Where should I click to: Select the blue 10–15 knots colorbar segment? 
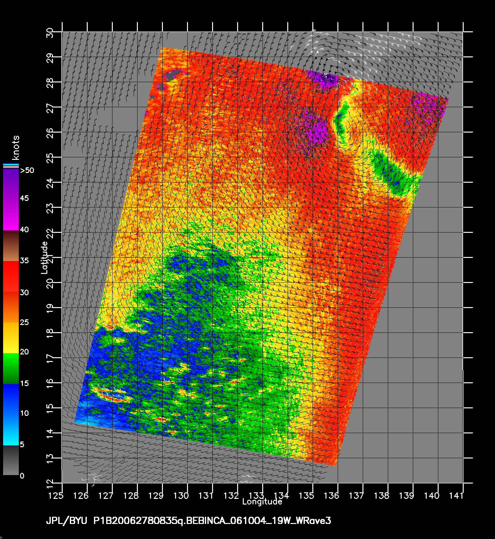point(11,399)
